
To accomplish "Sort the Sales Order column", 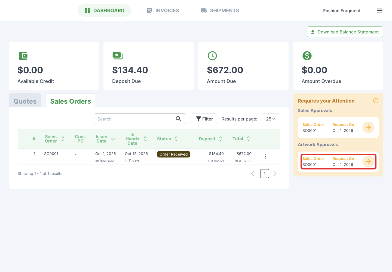I will pyautogui.click(x=63, y=139).
